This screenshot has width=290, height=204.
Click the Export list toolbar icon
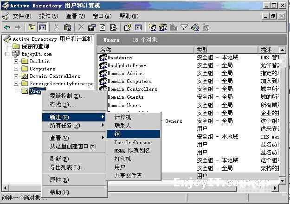(113, 27)
